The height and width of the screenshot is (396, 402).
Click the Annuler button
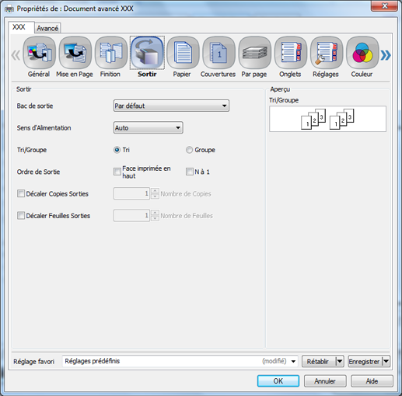coord(325,381)
